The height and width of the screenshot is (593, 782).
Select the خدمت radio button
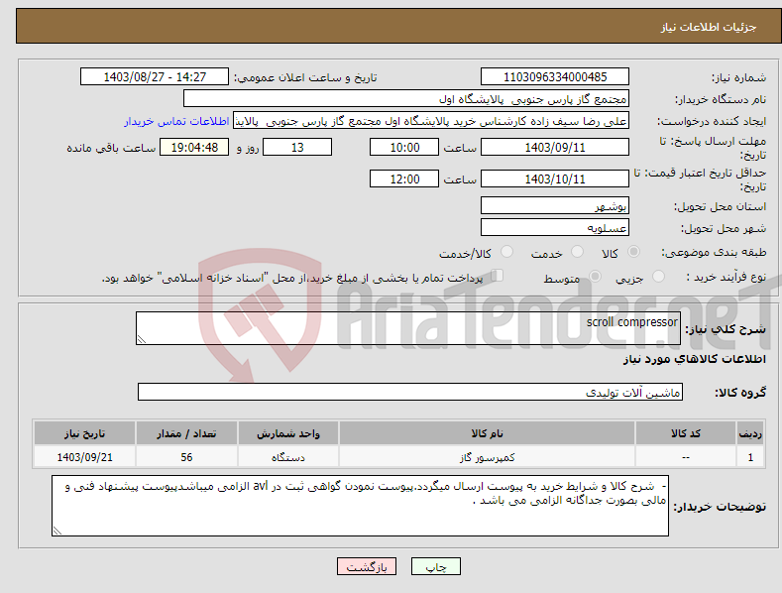click(577, 252)
